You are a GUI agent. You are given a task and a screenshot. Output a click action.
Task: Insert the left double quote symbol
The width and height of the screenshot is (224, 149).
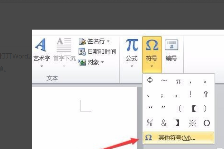(151, 107)
